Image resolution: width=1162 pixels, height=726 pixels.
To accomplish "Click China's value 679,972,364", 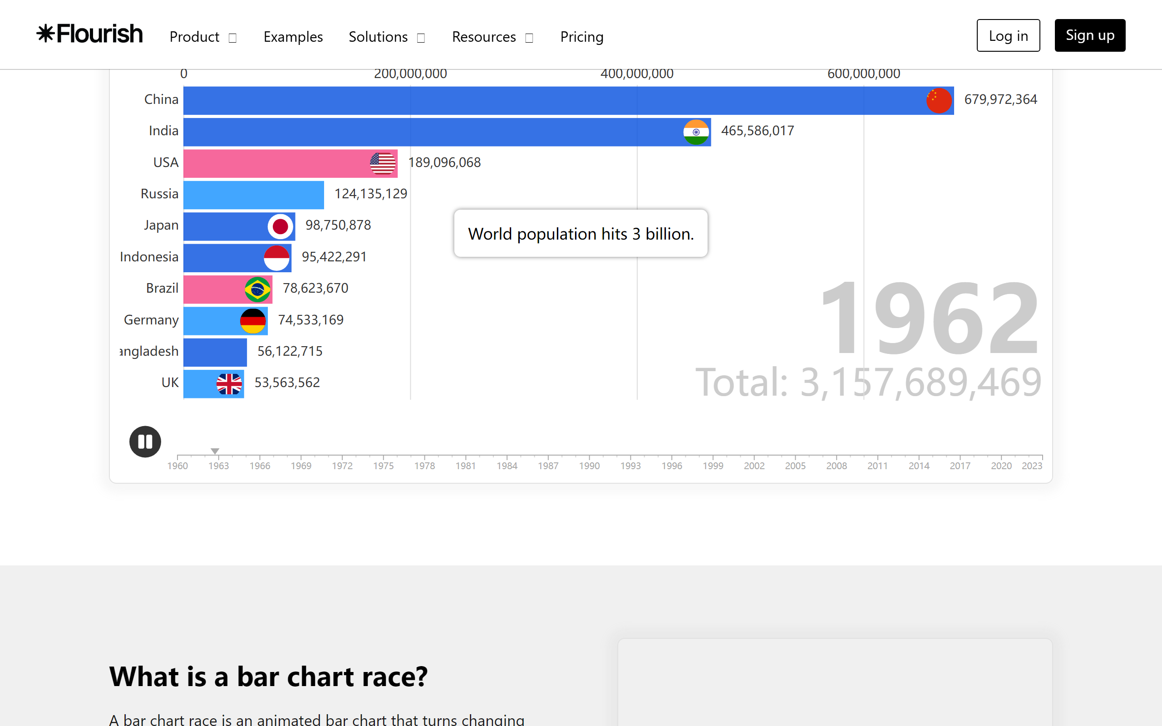I will (x=1001, y=99).
